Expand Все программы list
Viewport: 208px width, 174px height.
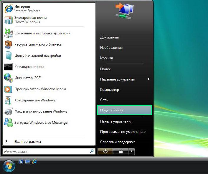[27, 142]
